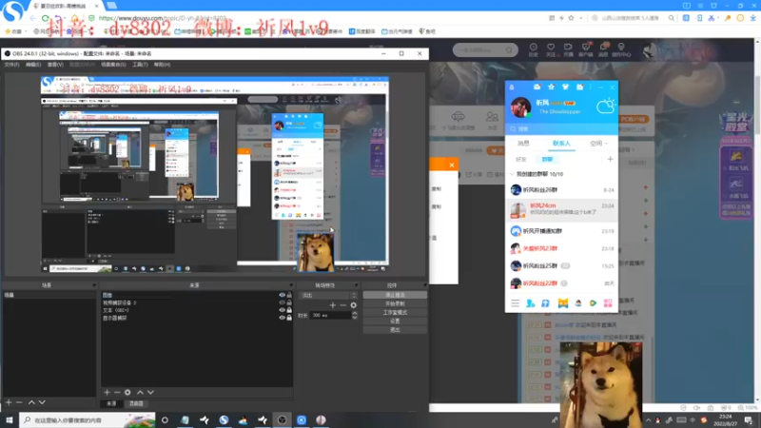Open Windows Start menu
Image resolution: width=761 pixels, height=428 pixels.
10,419
